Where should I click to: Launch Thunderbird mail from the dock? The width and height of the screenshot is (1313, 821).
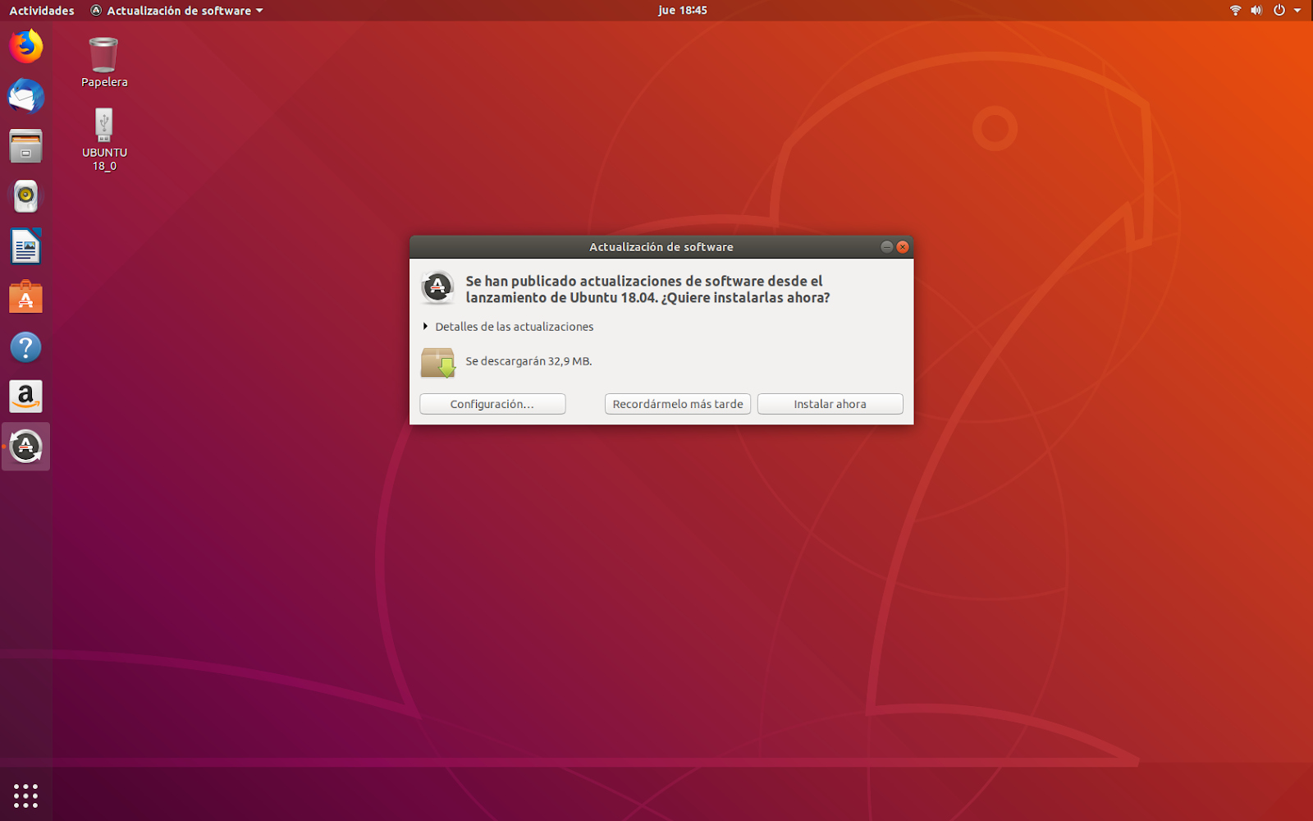(26, 96)
